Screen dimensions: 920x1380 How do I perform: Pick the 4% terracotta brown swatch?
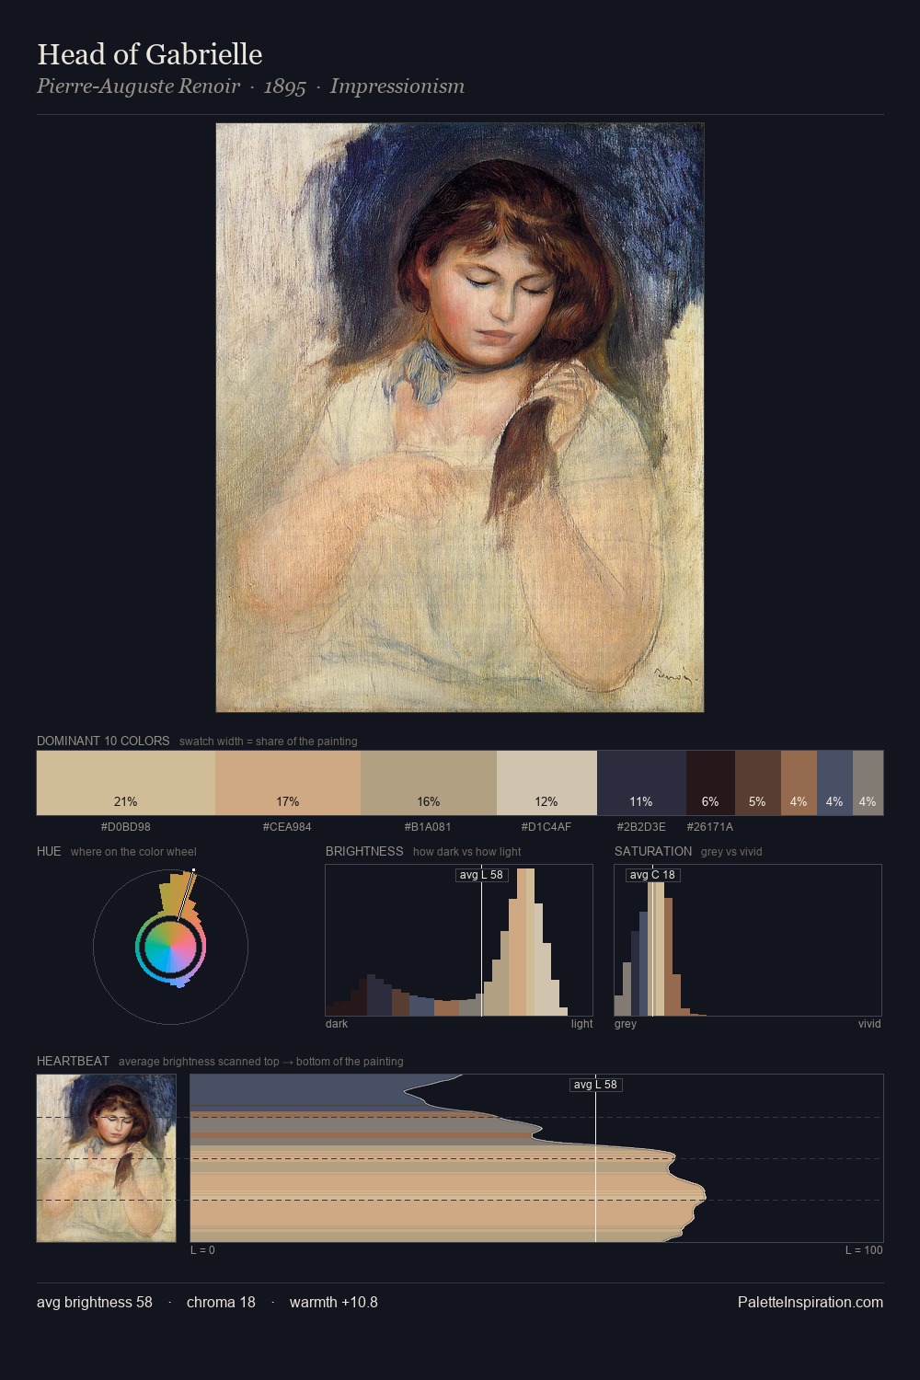pos(799,783)
